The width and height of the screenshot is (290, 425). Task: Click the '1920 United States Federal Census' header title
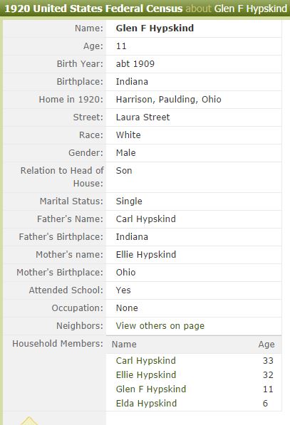[x=93, y=9]
